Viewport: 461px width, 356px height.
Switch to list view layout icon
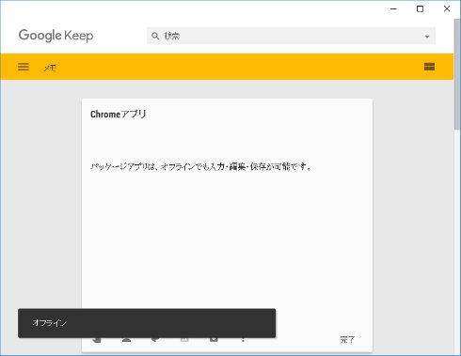click(x=429, y=67)
